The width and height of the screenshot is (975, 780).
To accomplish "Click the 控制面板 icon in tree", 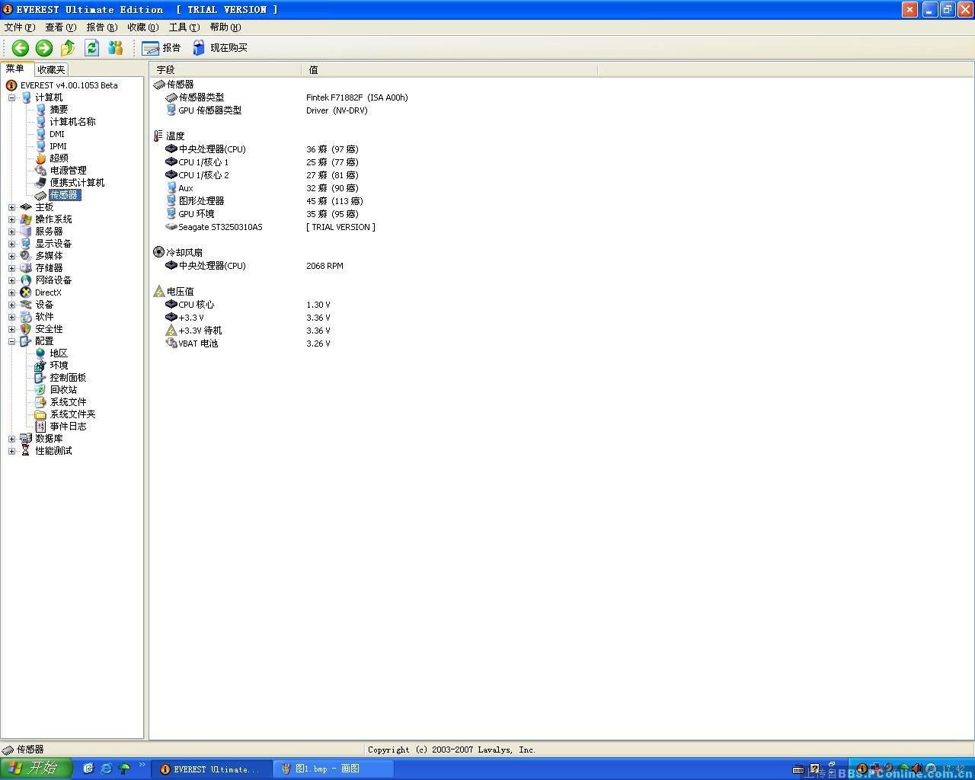I will tap(40, 378).
